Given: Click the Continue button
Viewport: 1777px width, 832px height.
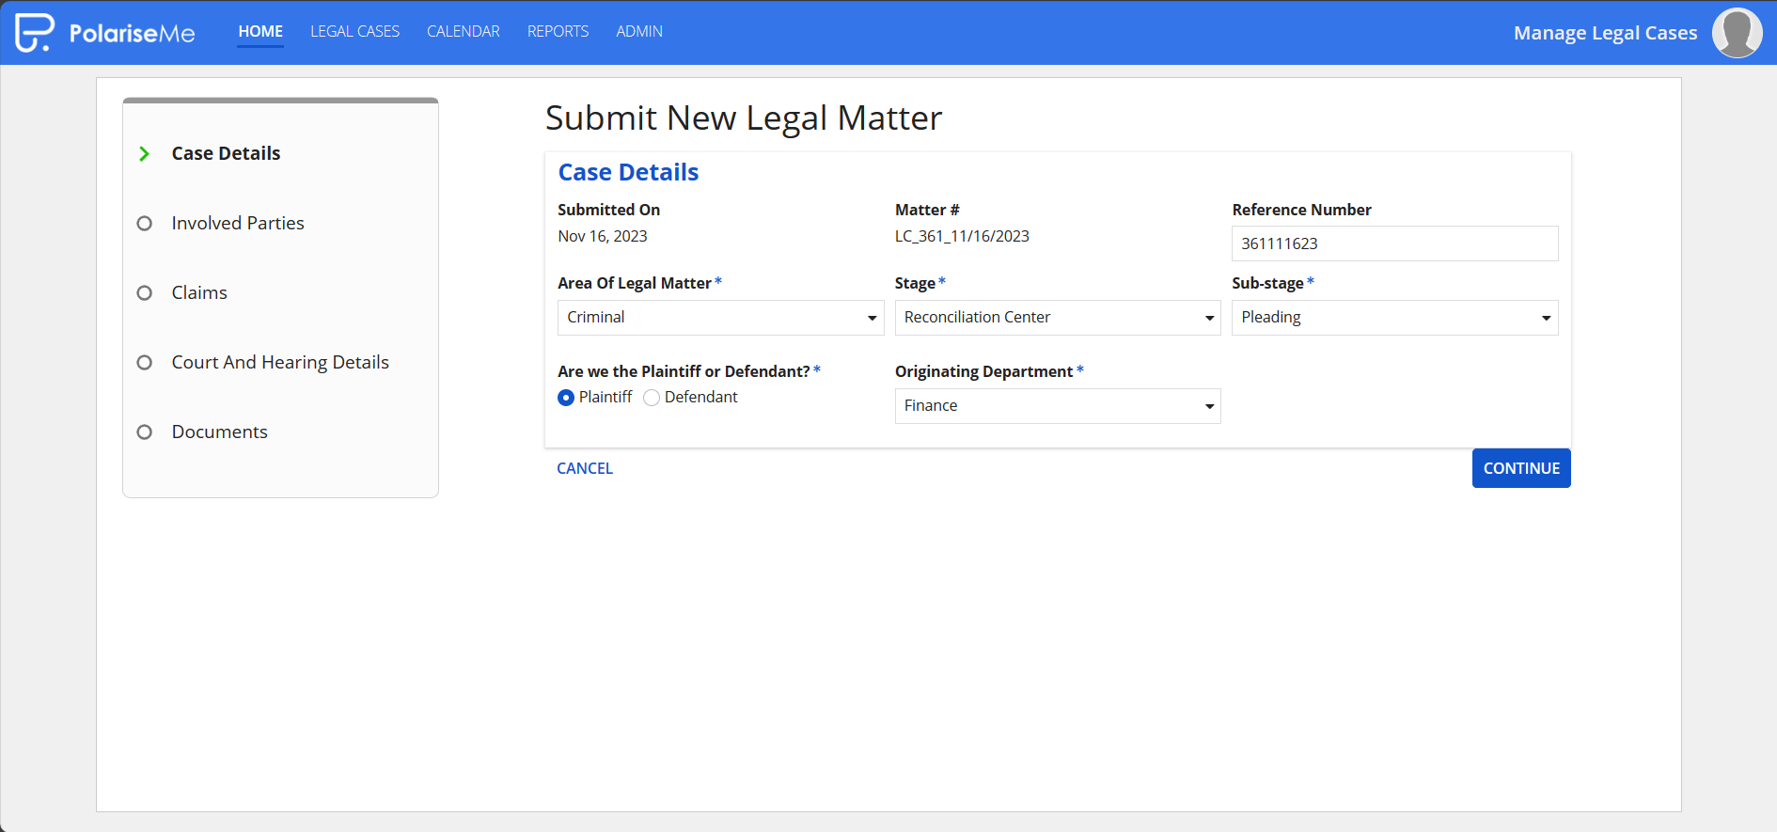Looking at the screenshot, I should point(1521,468).
